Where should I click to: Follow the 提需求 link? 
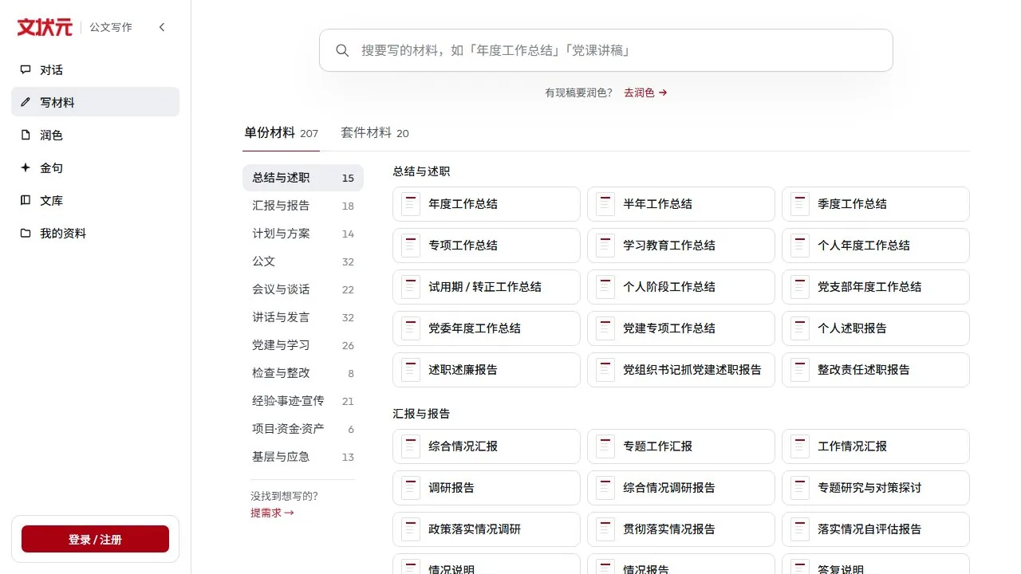pos(272,513)
